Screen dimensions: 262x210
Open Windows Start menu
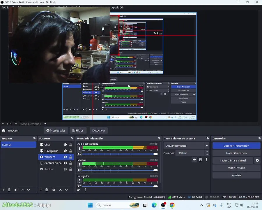click(x=90, y=205)
